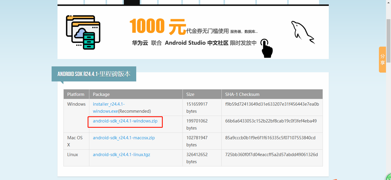
Task: Download android-sdk_r24.4.1-macosx.zip
Action: pos(124,138)
